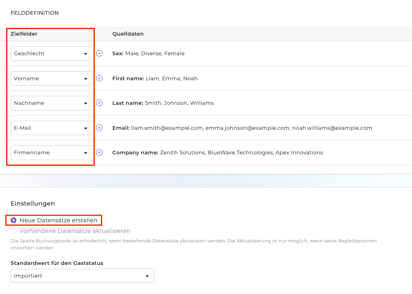Expand the Vorname dropdown
This screenshot has height=294, width=412.
(x=52, y=79)
